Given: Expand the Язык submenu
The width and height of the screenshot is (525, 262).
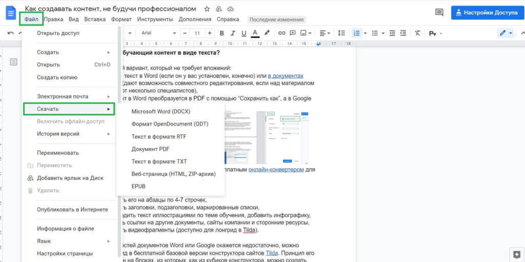Looking at the screenshot, I should 70,241.
